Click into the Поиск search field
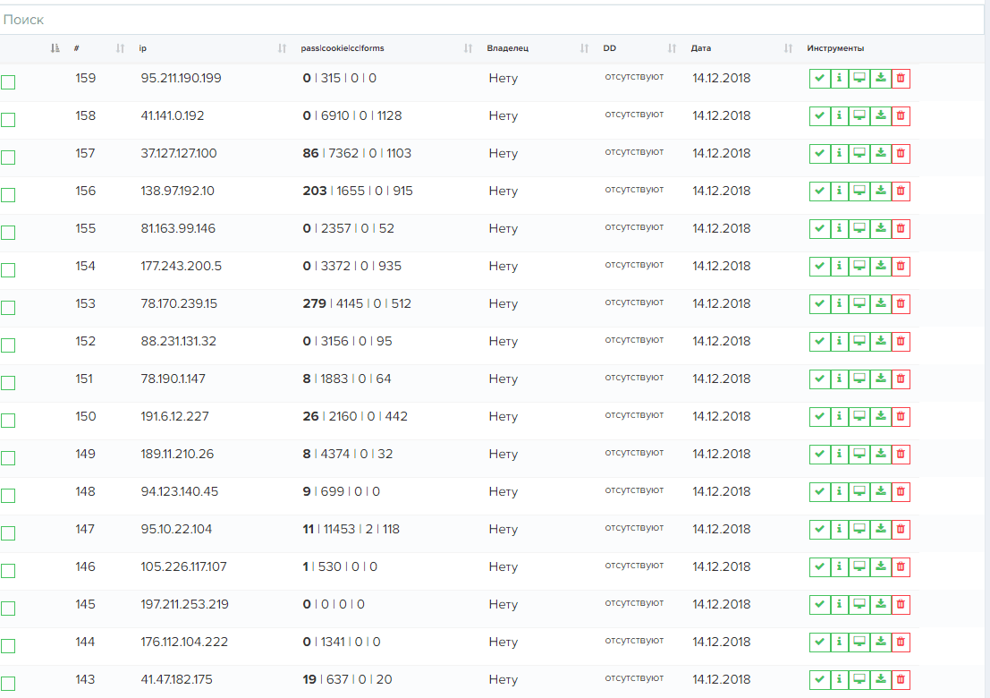 coord(492,20)
